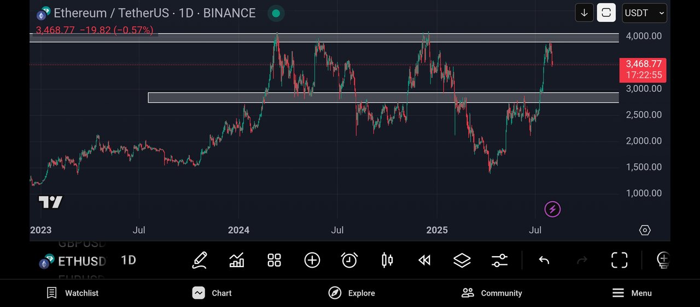Click the 2024 time axis label
The image size is (700, 307).
(239, 230)
